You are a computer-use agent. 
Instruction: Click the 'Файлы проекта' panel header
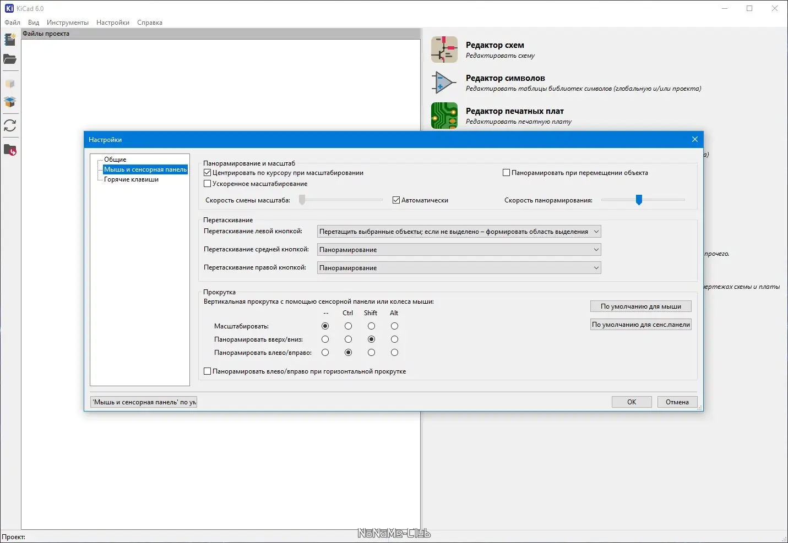pyautogui.click(x=221, y=34)
